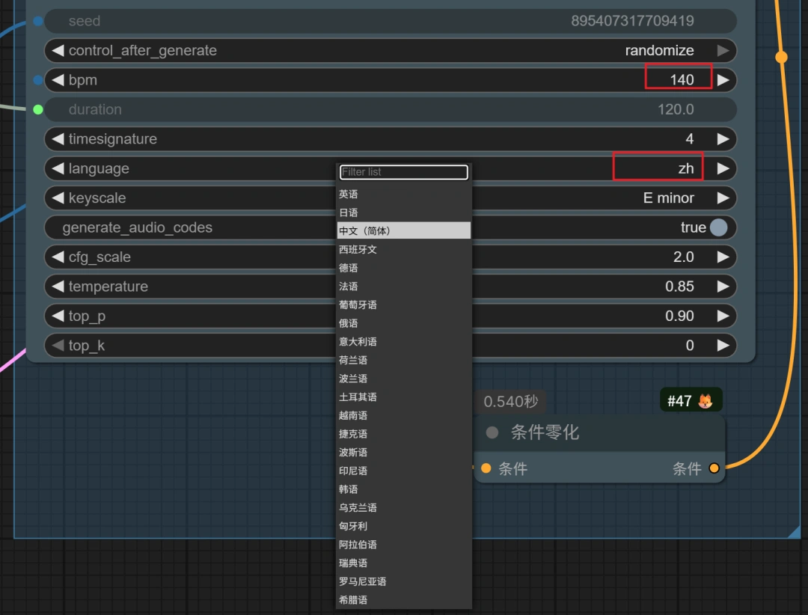Screen dimensions: 808x615
Task: Increment top_k with its right arrow
Action: 723,345
